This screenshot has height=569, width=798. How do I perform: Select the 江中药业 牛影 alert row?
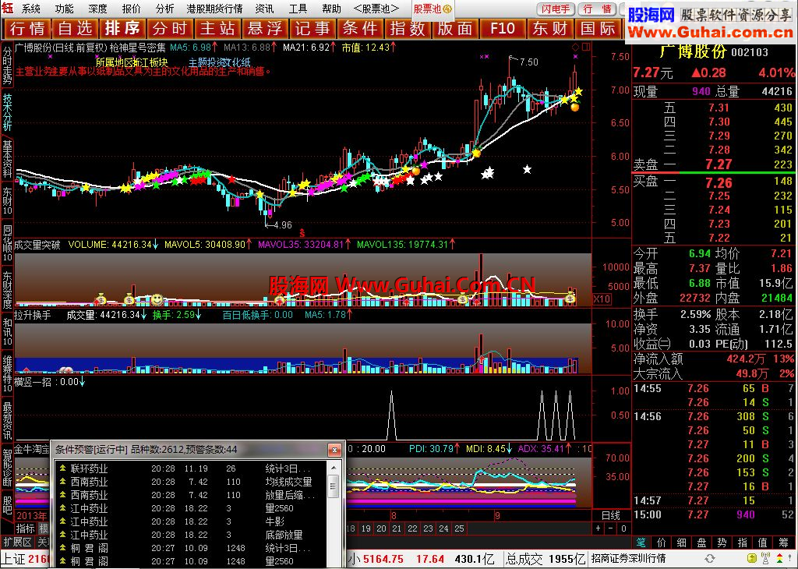click(190, 521)
